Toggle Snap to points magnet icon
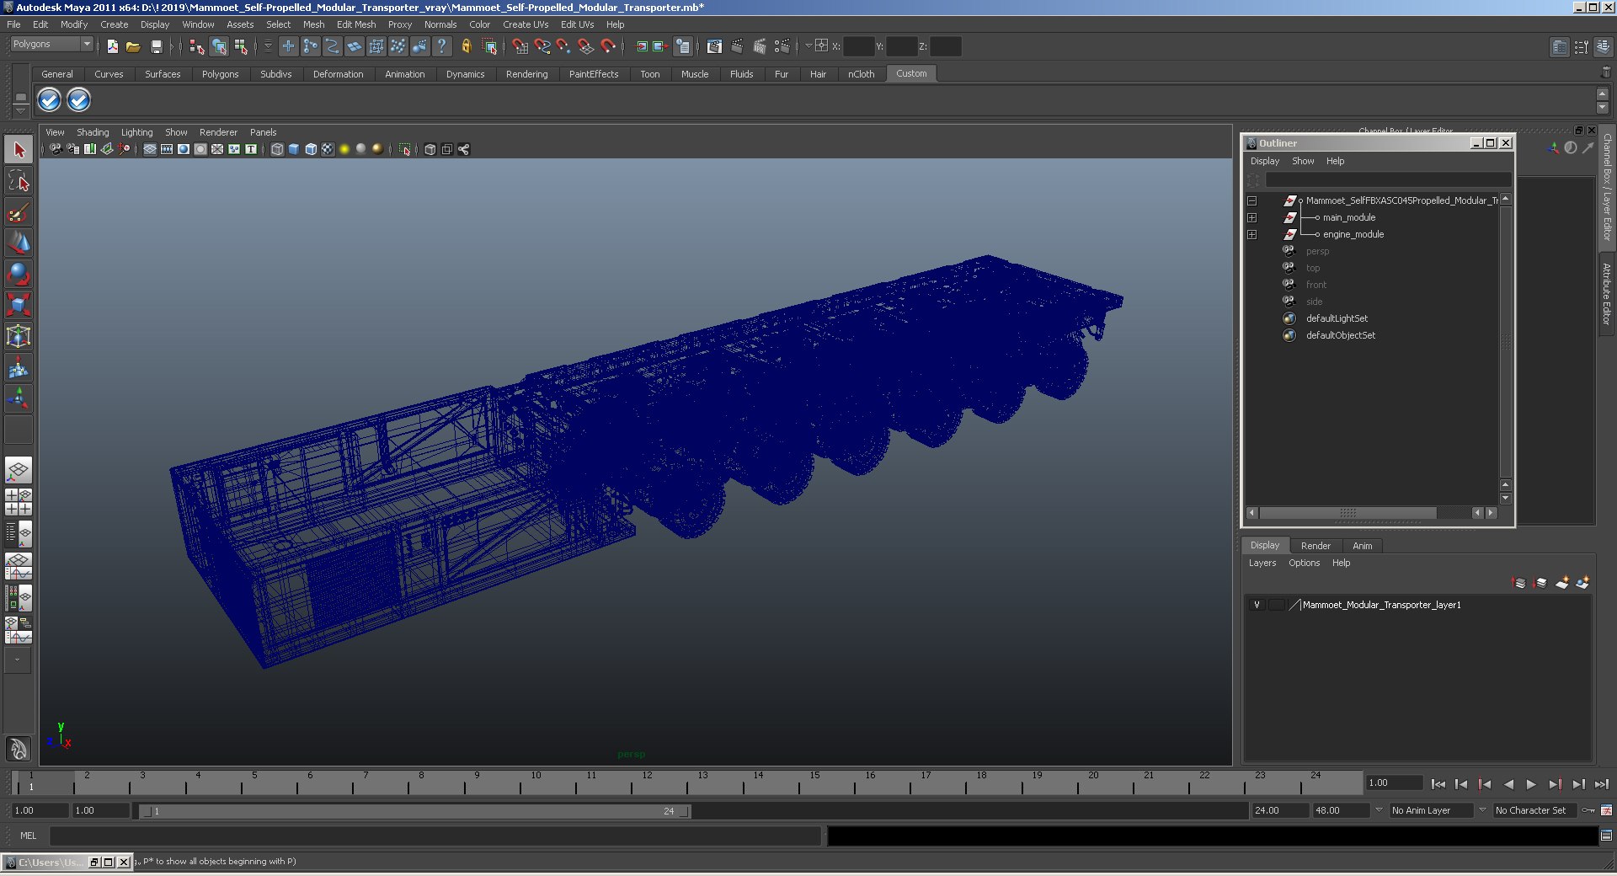This screenshot has width=1617, height=876. coord(563,46)
